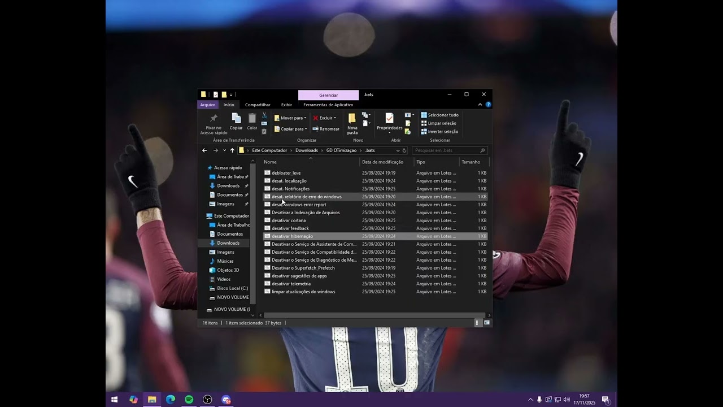Expand the address bar history dropdown

point(398,150)
